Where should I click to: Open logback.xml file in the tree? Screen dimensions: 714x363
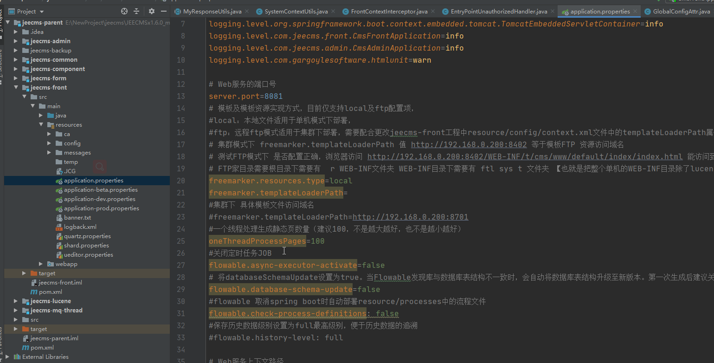pos(80,227)
